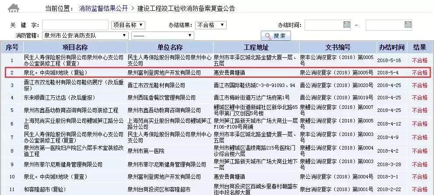
Task: Focus the 关键字 keyword input field
Action: (x=75, y=25)
